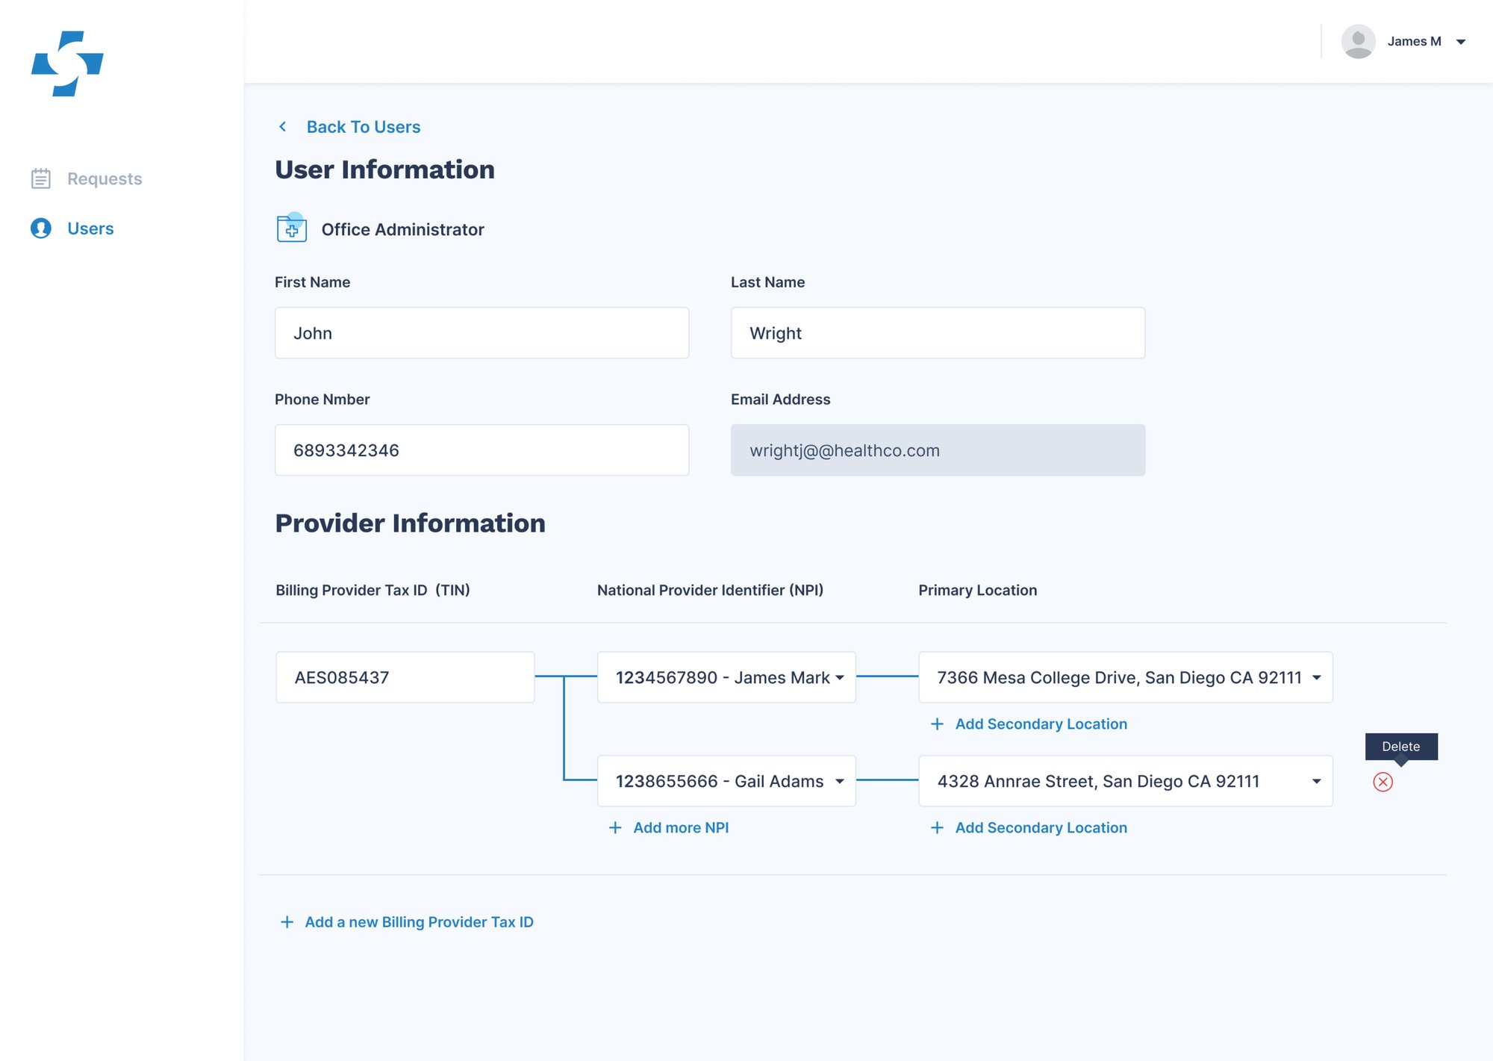Click the red delete circle icon
The width and height of the screenshot is (1493, 1061).
tap(1383, 782)
